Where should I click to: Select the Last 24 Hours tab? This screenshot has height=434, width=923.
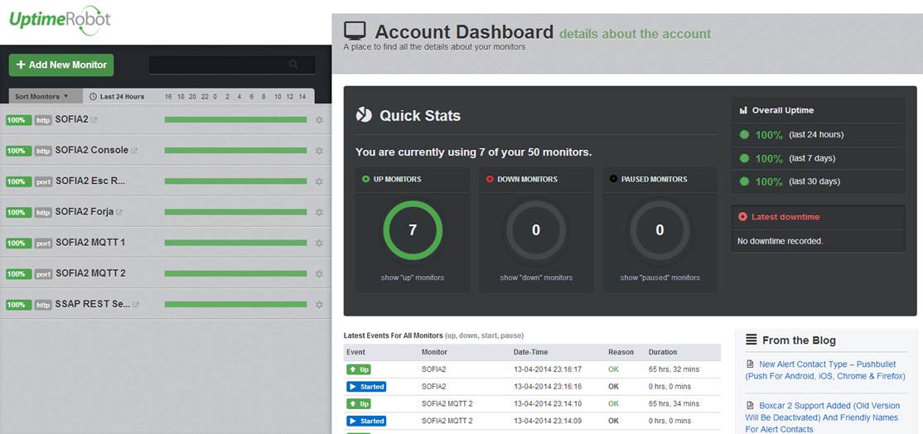117,96
